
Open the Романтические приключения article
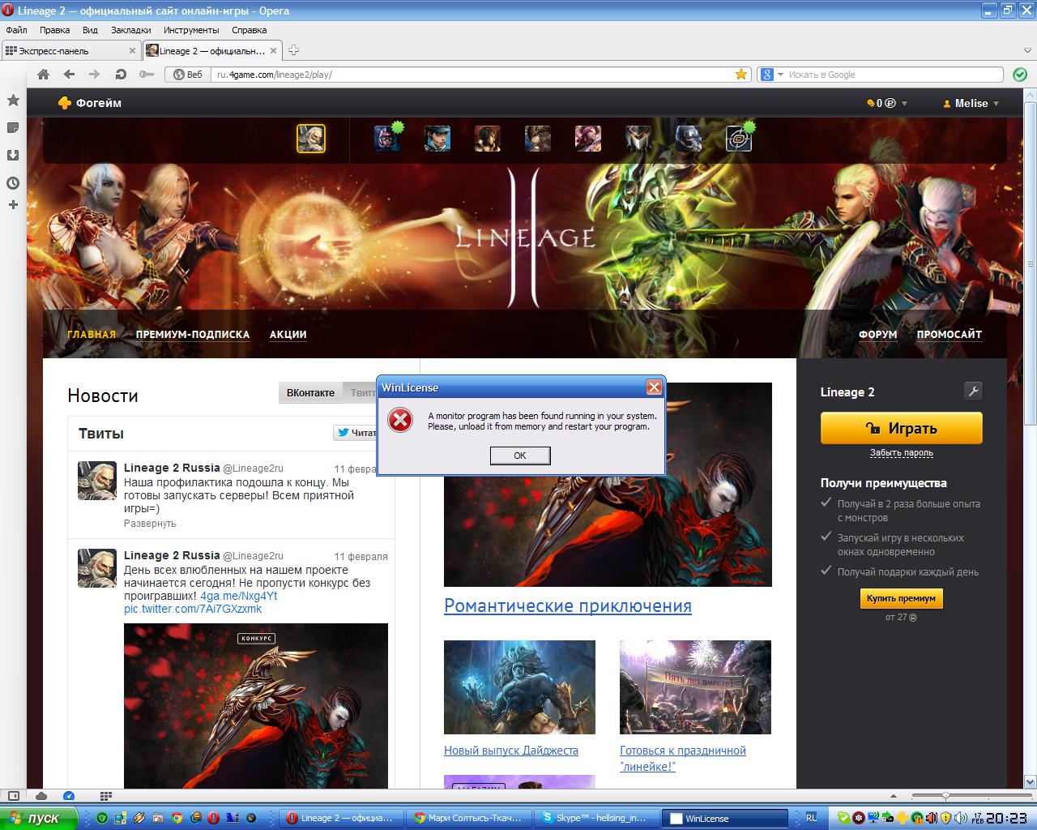click(x=568, y=605)
